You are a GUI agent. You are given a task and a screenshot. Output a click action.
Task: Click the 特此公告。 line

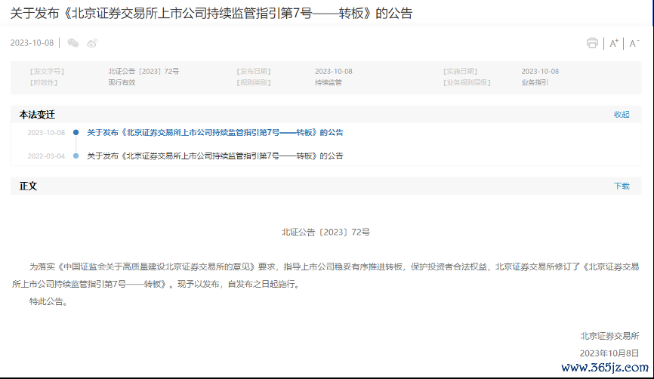[48, 301]
